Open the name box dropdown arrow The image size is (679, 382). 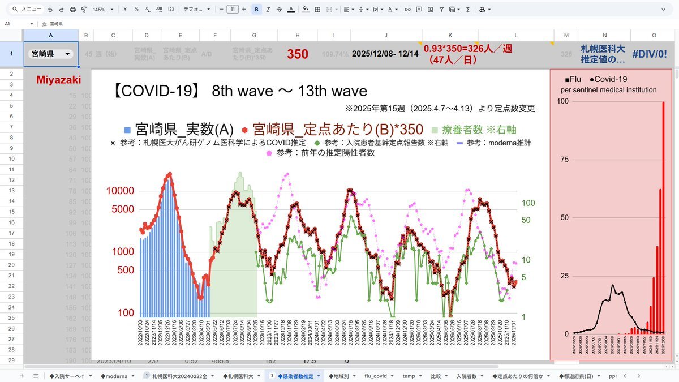pos(32,24)
